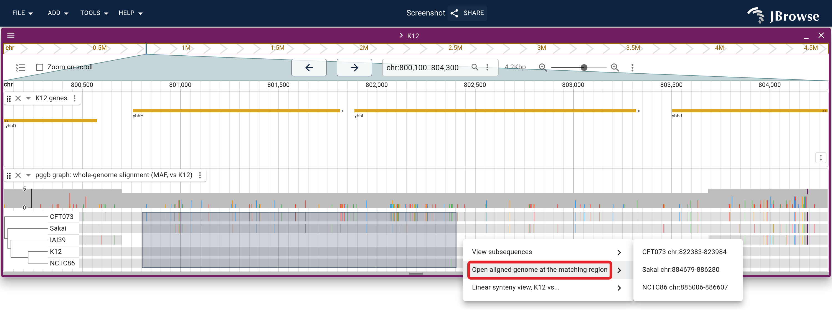The width and height of the screenshot is (832, 310).
Task: Click the zoom in magnifier icon
Action: point(615,67)
